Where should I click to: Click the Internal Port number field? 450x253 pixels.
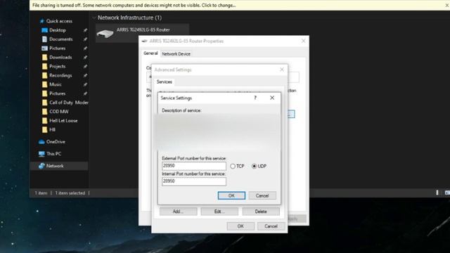click(x=194, y=181)
